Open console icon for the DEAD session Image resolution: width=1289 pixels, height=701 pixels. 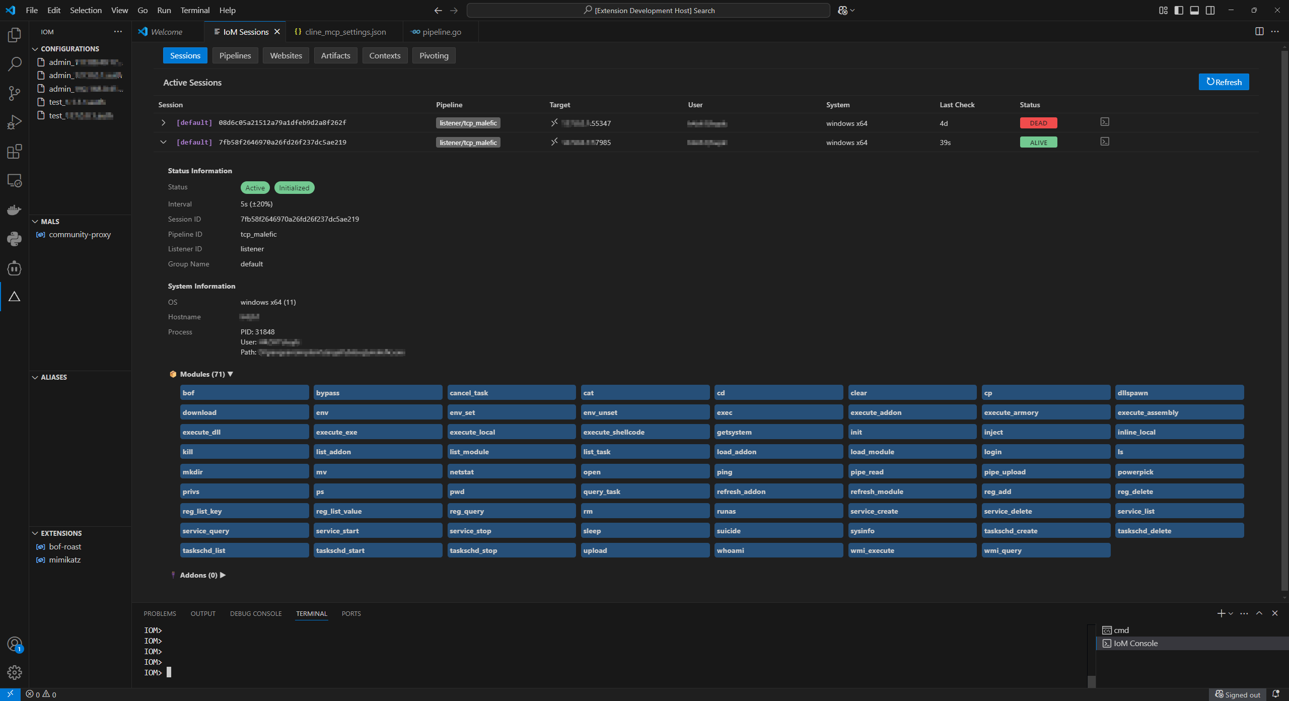tap(1105, 122)
